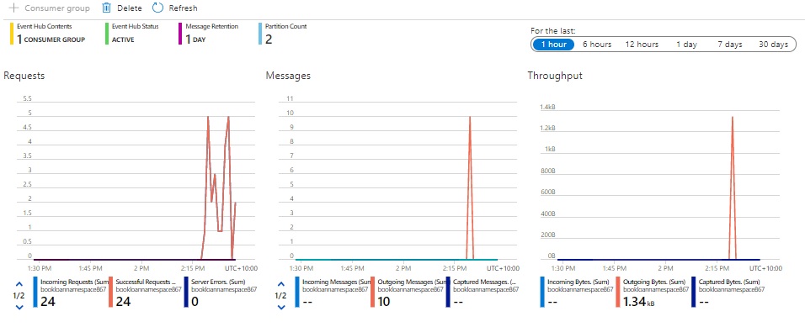Click the up chevron under the Requests chart
Screen dimensions: 805x327
[19, 283]
